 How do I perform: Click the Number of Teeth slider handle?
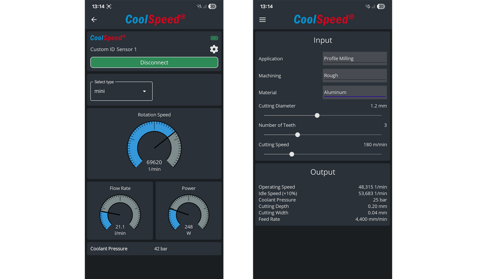click(x=298, y=135)
